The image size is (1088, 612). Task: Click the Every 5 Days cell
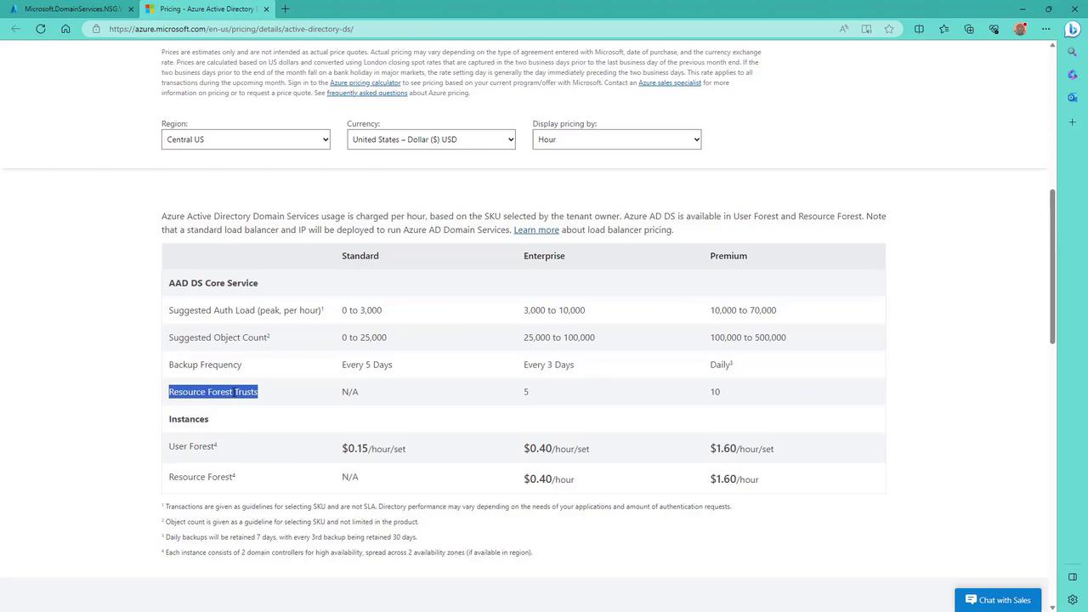coord(367,365)
